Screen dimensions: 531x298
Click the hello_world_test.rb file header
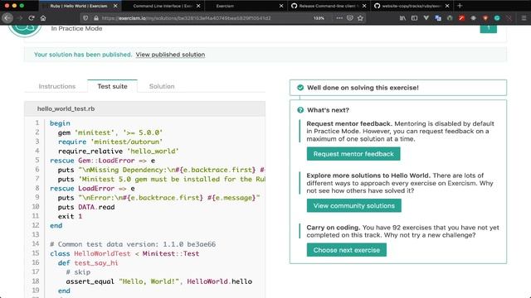pyautogui.click(x=144, y=108)
